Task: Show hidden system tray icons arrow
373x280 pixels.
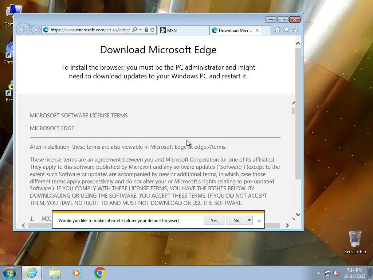Action: tap(318, 273)
